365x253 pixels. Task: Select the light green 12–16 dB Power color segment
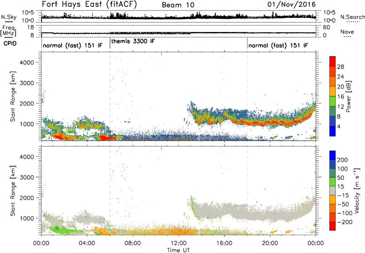pyautogui.click(x=333, y=101)
